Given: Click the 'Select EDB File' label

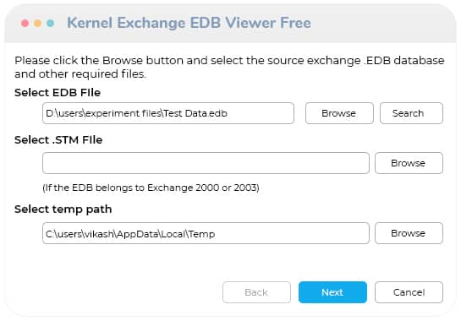Looking at the screenshot, I should click(x=58, y=93).
